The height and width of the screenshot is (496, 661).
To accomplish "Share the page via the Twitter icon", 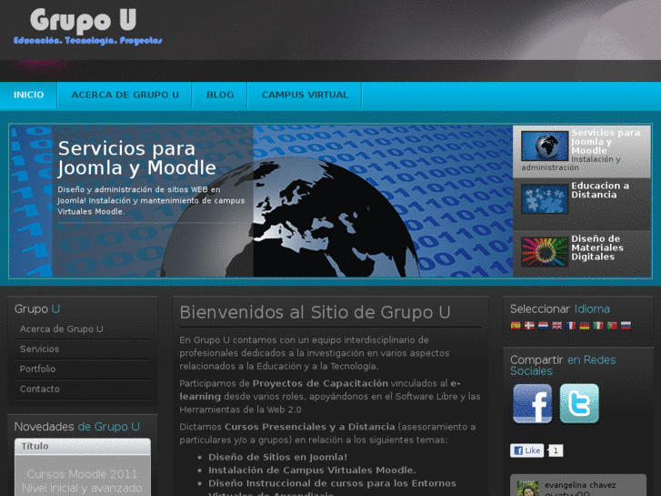I will click(x=579, y=403).
